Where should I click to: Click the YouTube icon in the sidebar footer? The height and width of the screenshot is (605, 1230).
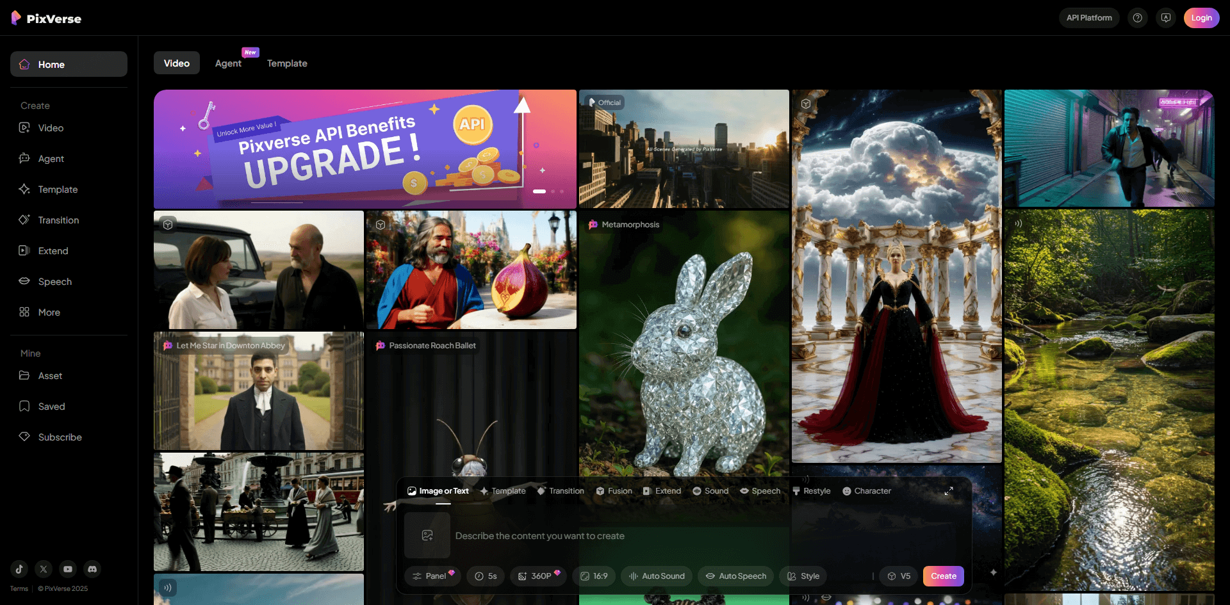coord(68,569)
